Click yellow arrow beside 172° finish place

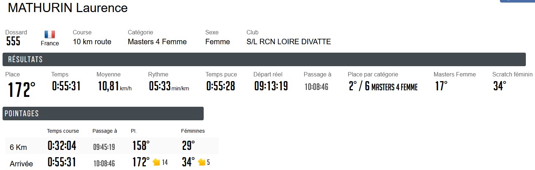click(x=157, y=162)
